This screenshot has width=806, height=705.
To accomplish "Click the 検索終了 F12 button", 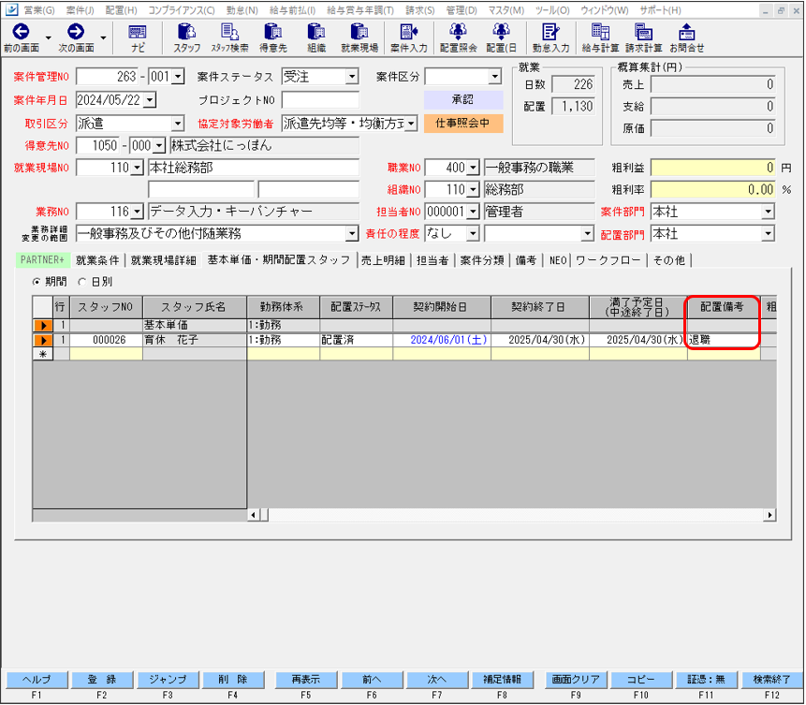I will pyautogui.click(x=772, y=680).
